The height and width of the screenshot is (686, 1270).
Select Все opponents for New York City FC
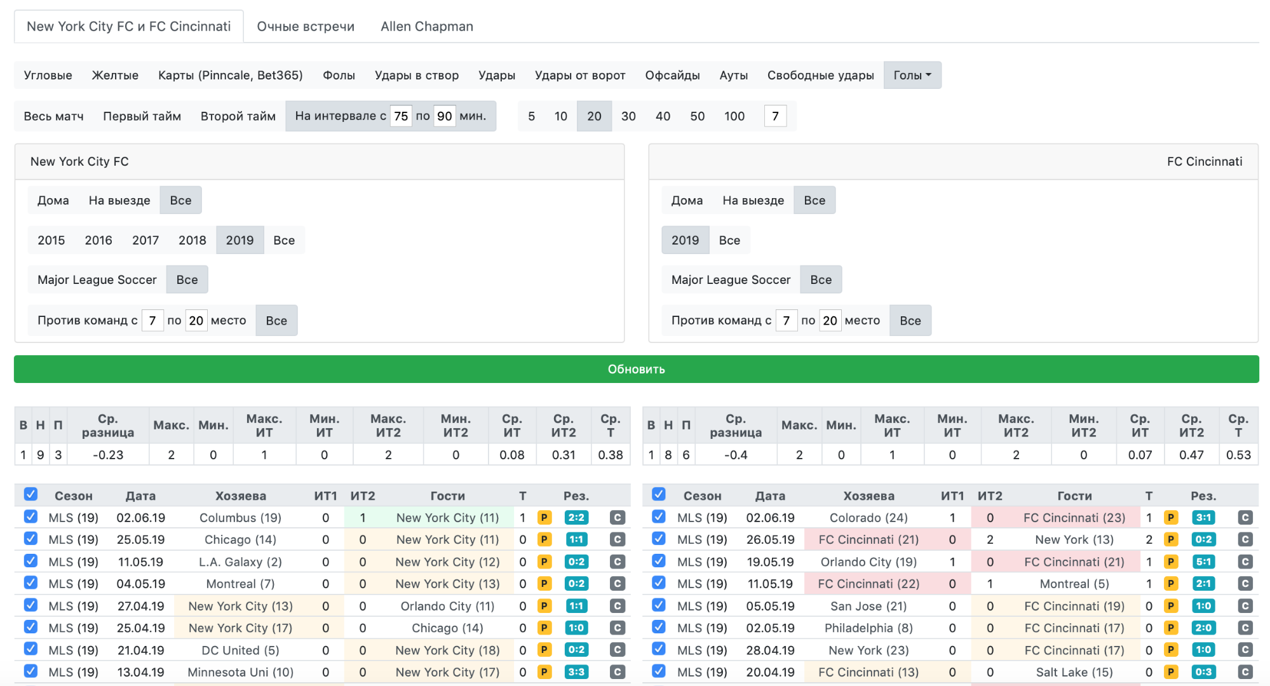(x=276, y=320)
